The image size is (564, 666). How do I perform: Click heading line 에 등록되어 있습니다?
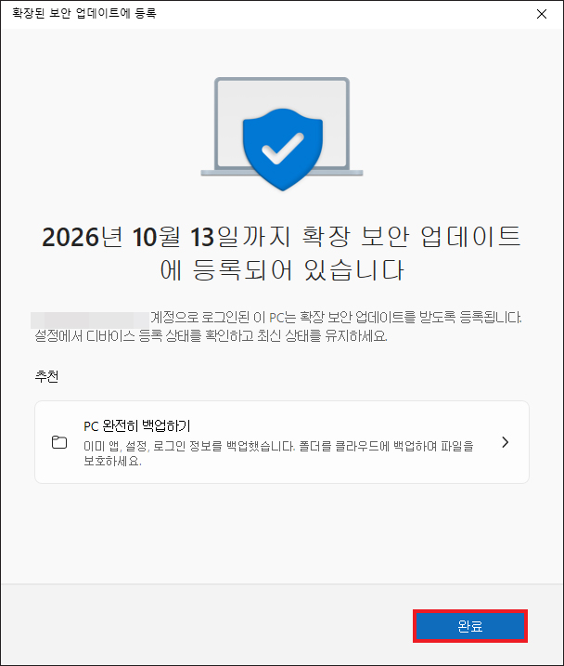click(x=282, y=270)
